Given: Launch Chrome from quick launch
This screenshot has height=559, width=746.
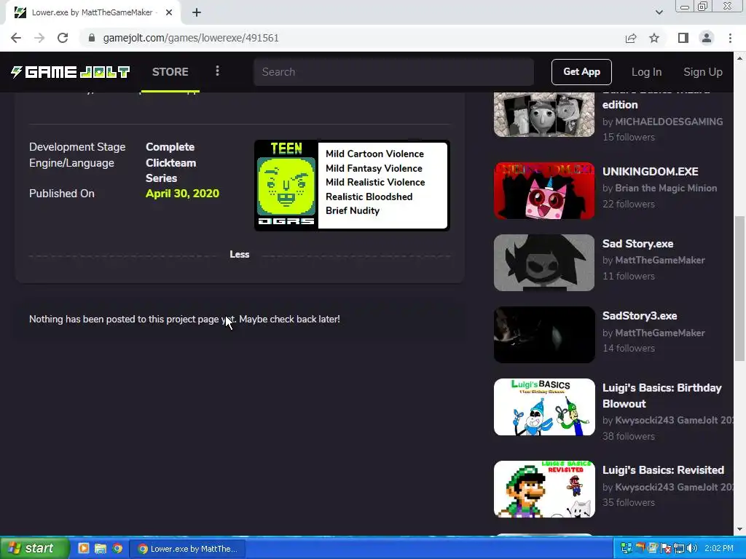Looking at the screenshot, I should [x=117, y=548].
